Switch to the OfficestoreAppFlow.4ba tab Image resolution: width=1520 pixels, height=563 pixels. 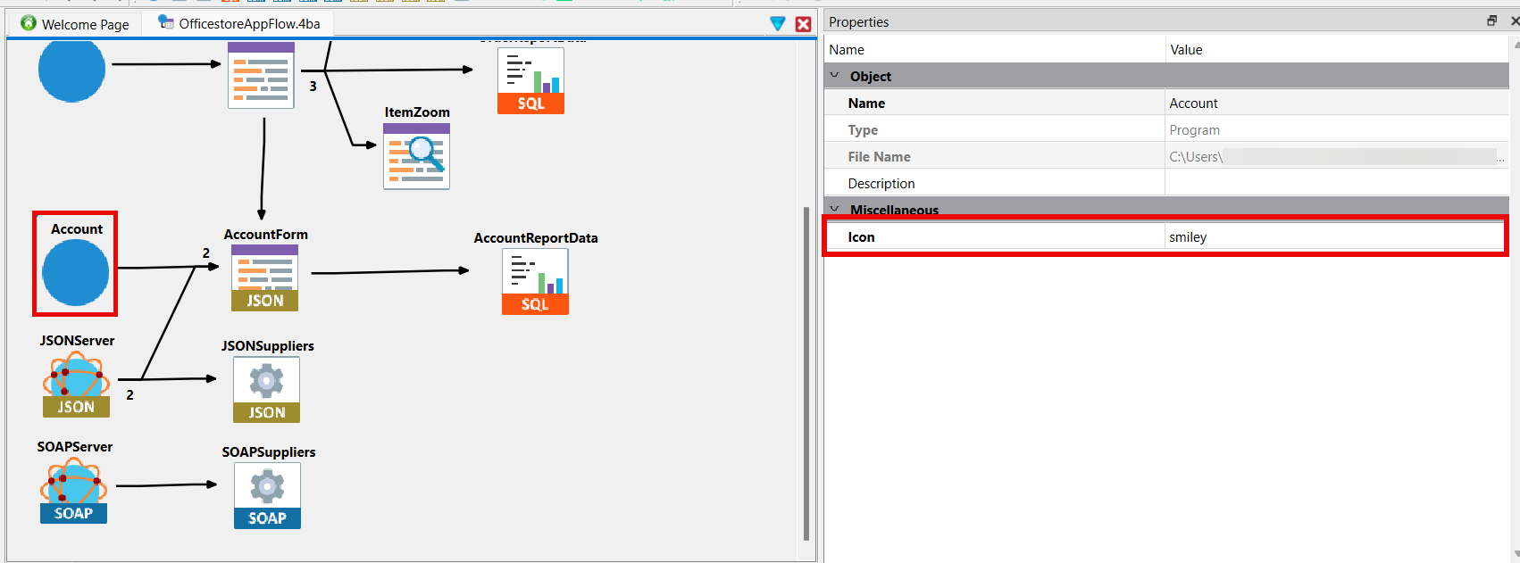[x=238, y=23]
